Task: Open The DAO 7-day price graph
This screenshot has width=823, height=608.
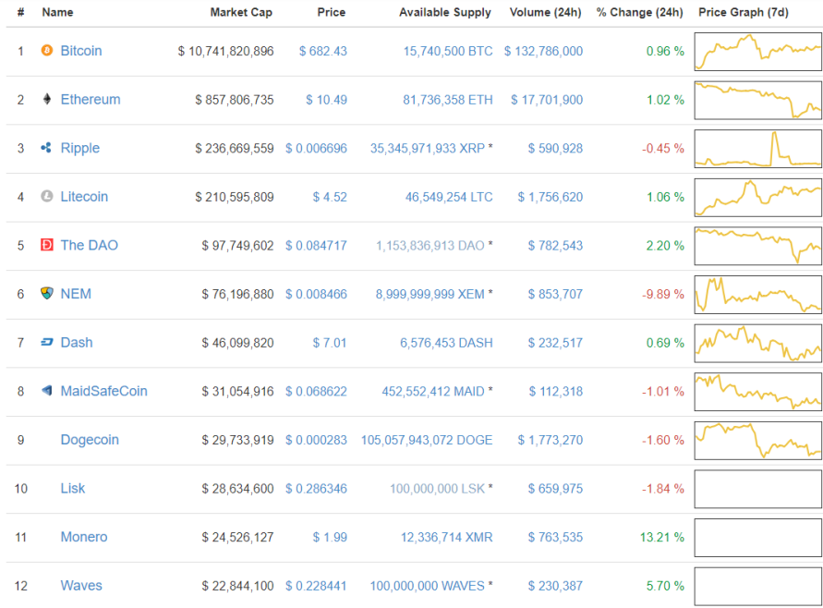Action: 758,246
